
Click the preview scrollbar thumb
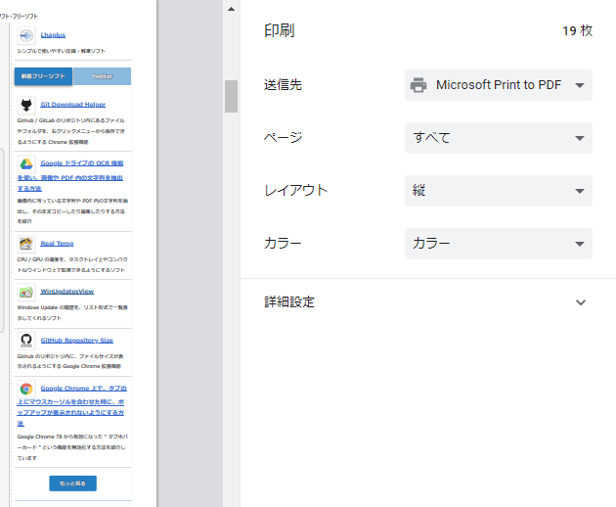point(231,96)
